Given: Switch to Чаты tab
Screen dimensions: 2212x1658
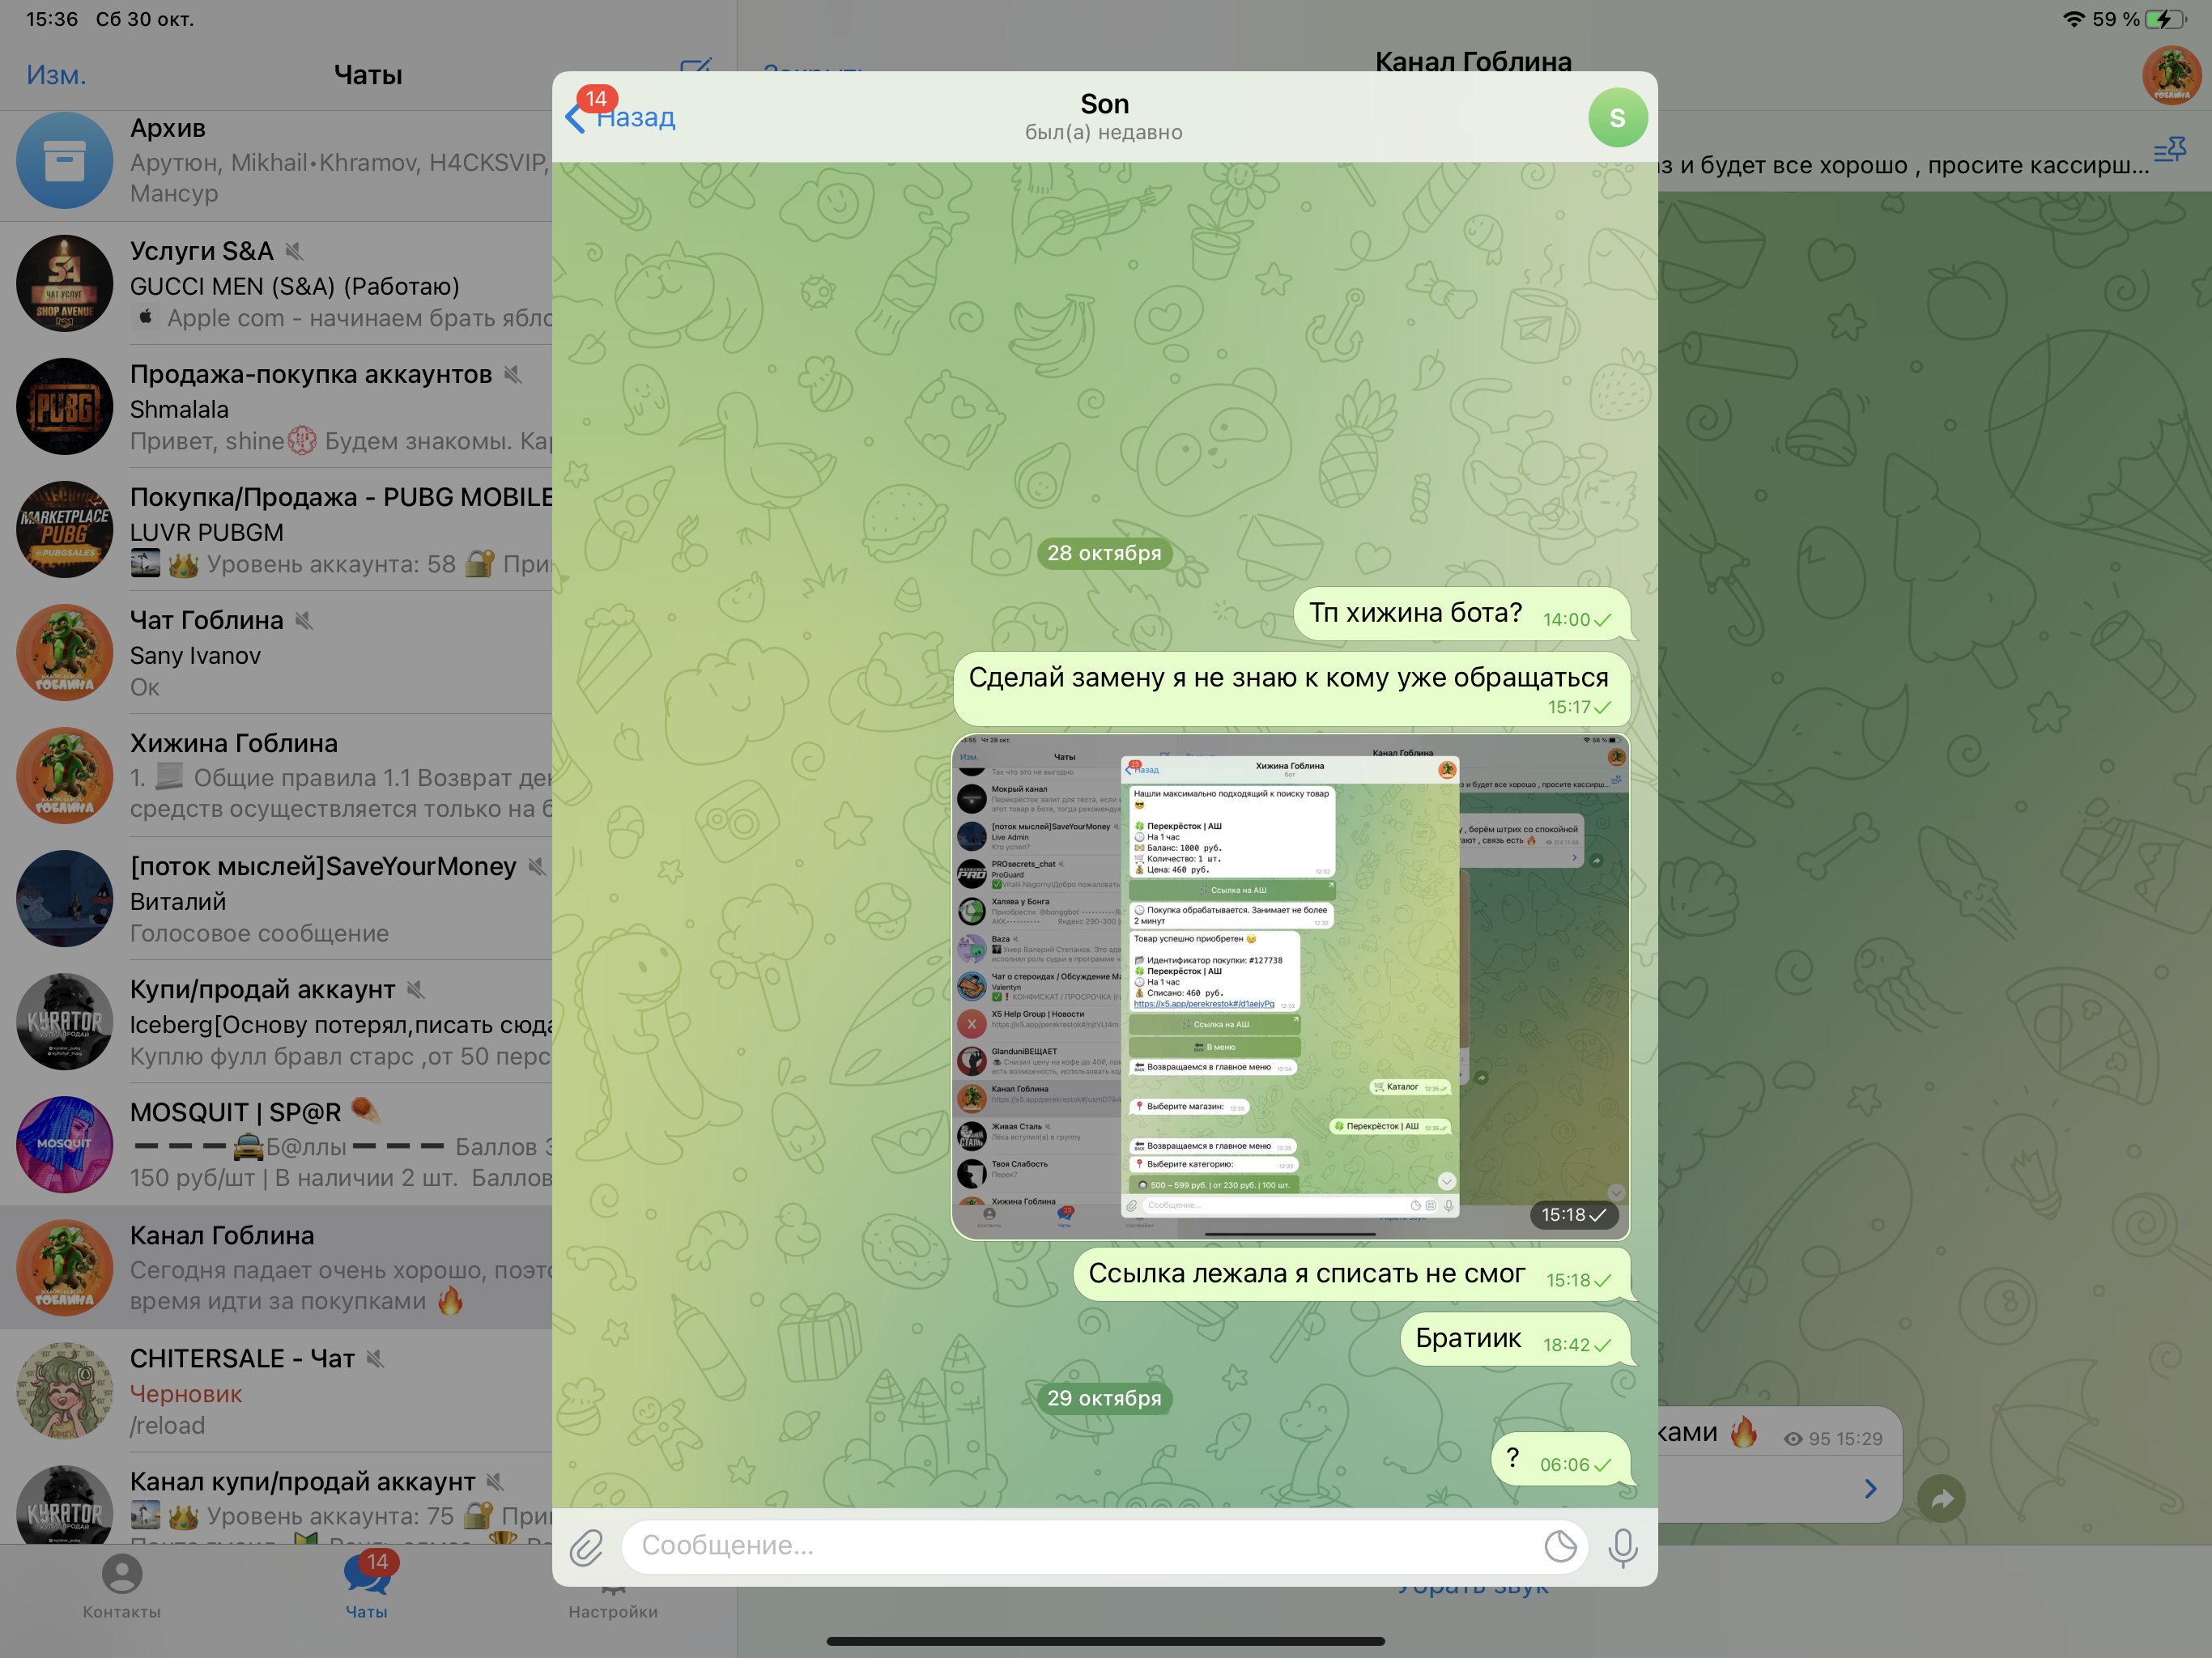Looking at the screenshot, I should 367,1585.
